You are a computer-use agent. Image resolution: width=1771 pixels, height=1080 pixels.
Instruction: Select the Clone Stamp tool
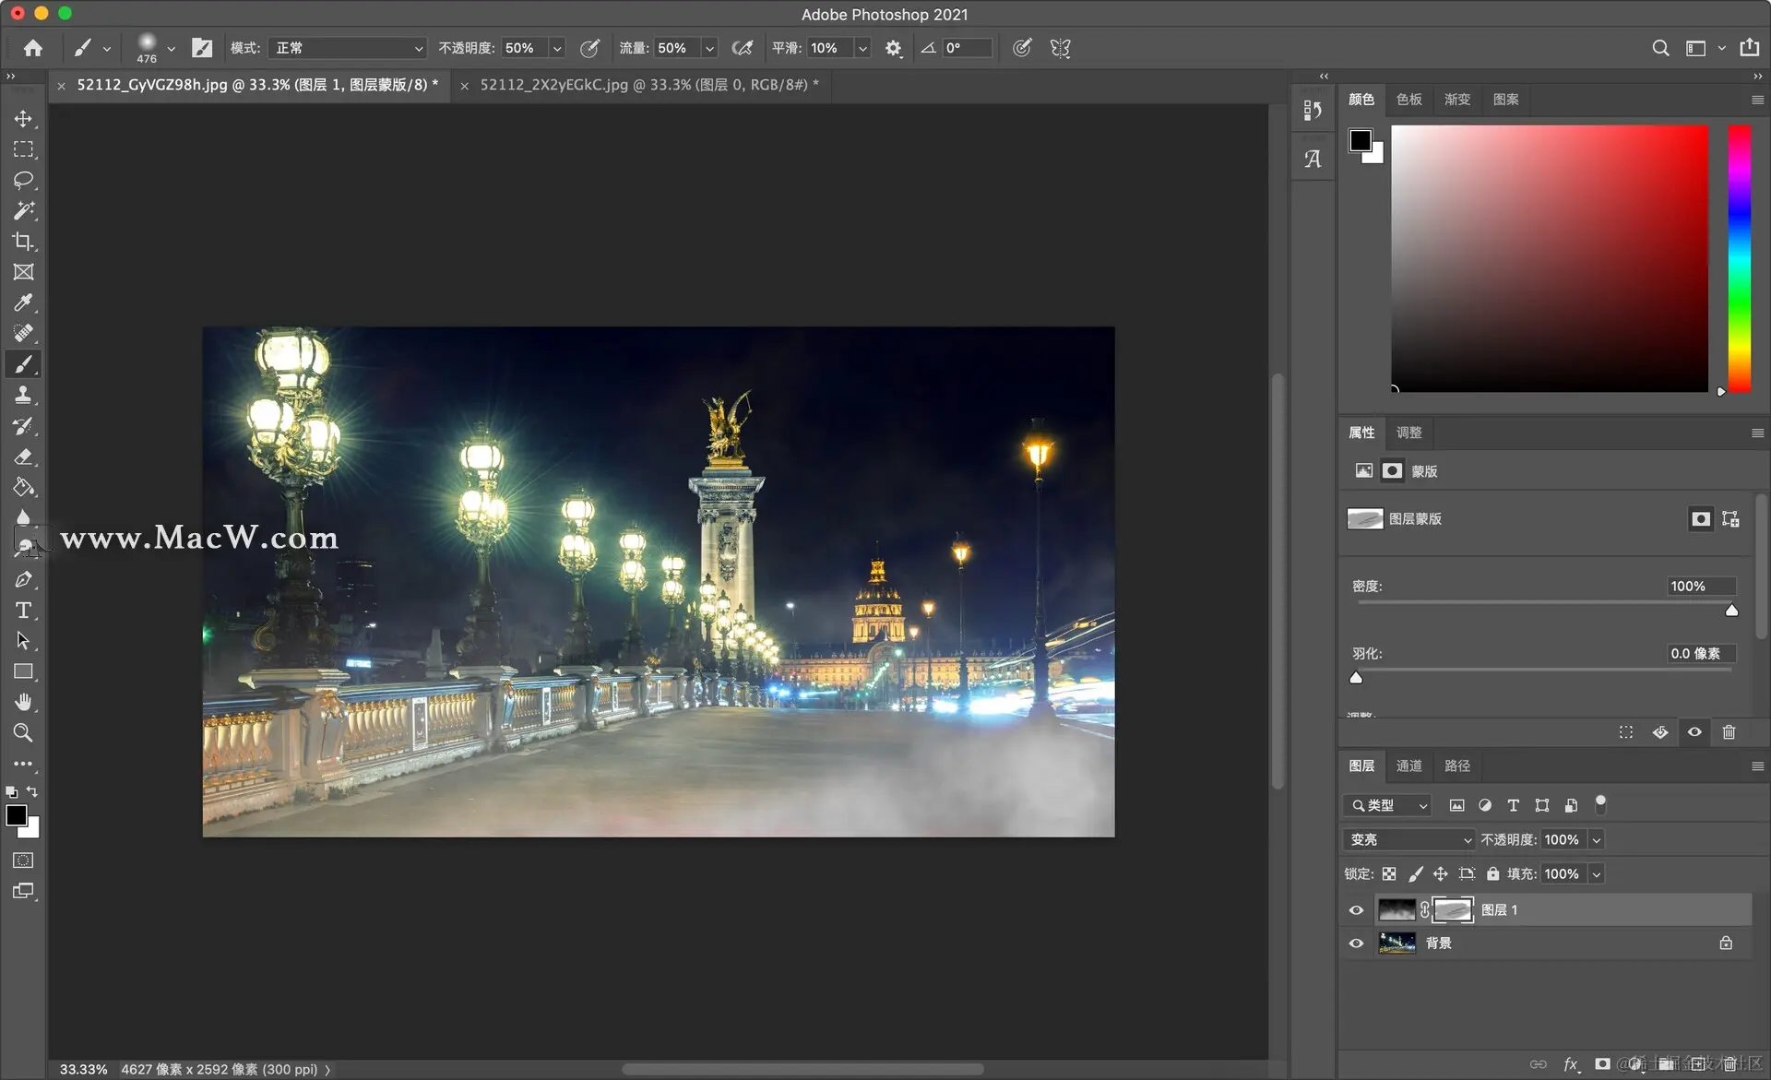pos(23,396)
